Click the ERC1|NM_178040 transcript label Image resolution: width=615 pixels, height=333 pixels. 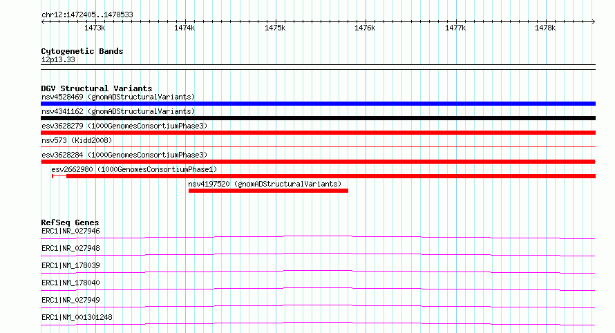coord(70,283)
